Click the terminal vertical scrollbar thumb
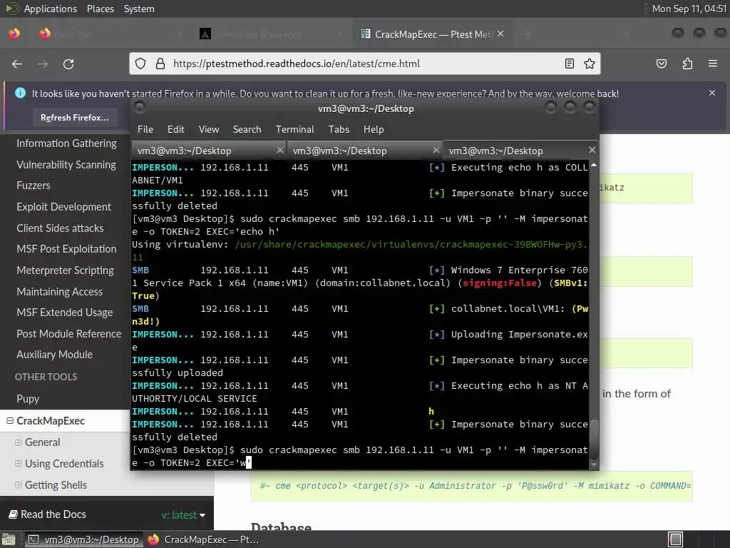 594,440
